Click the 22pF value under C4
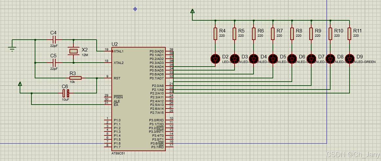The image size is (381, 161). [54, 46]
